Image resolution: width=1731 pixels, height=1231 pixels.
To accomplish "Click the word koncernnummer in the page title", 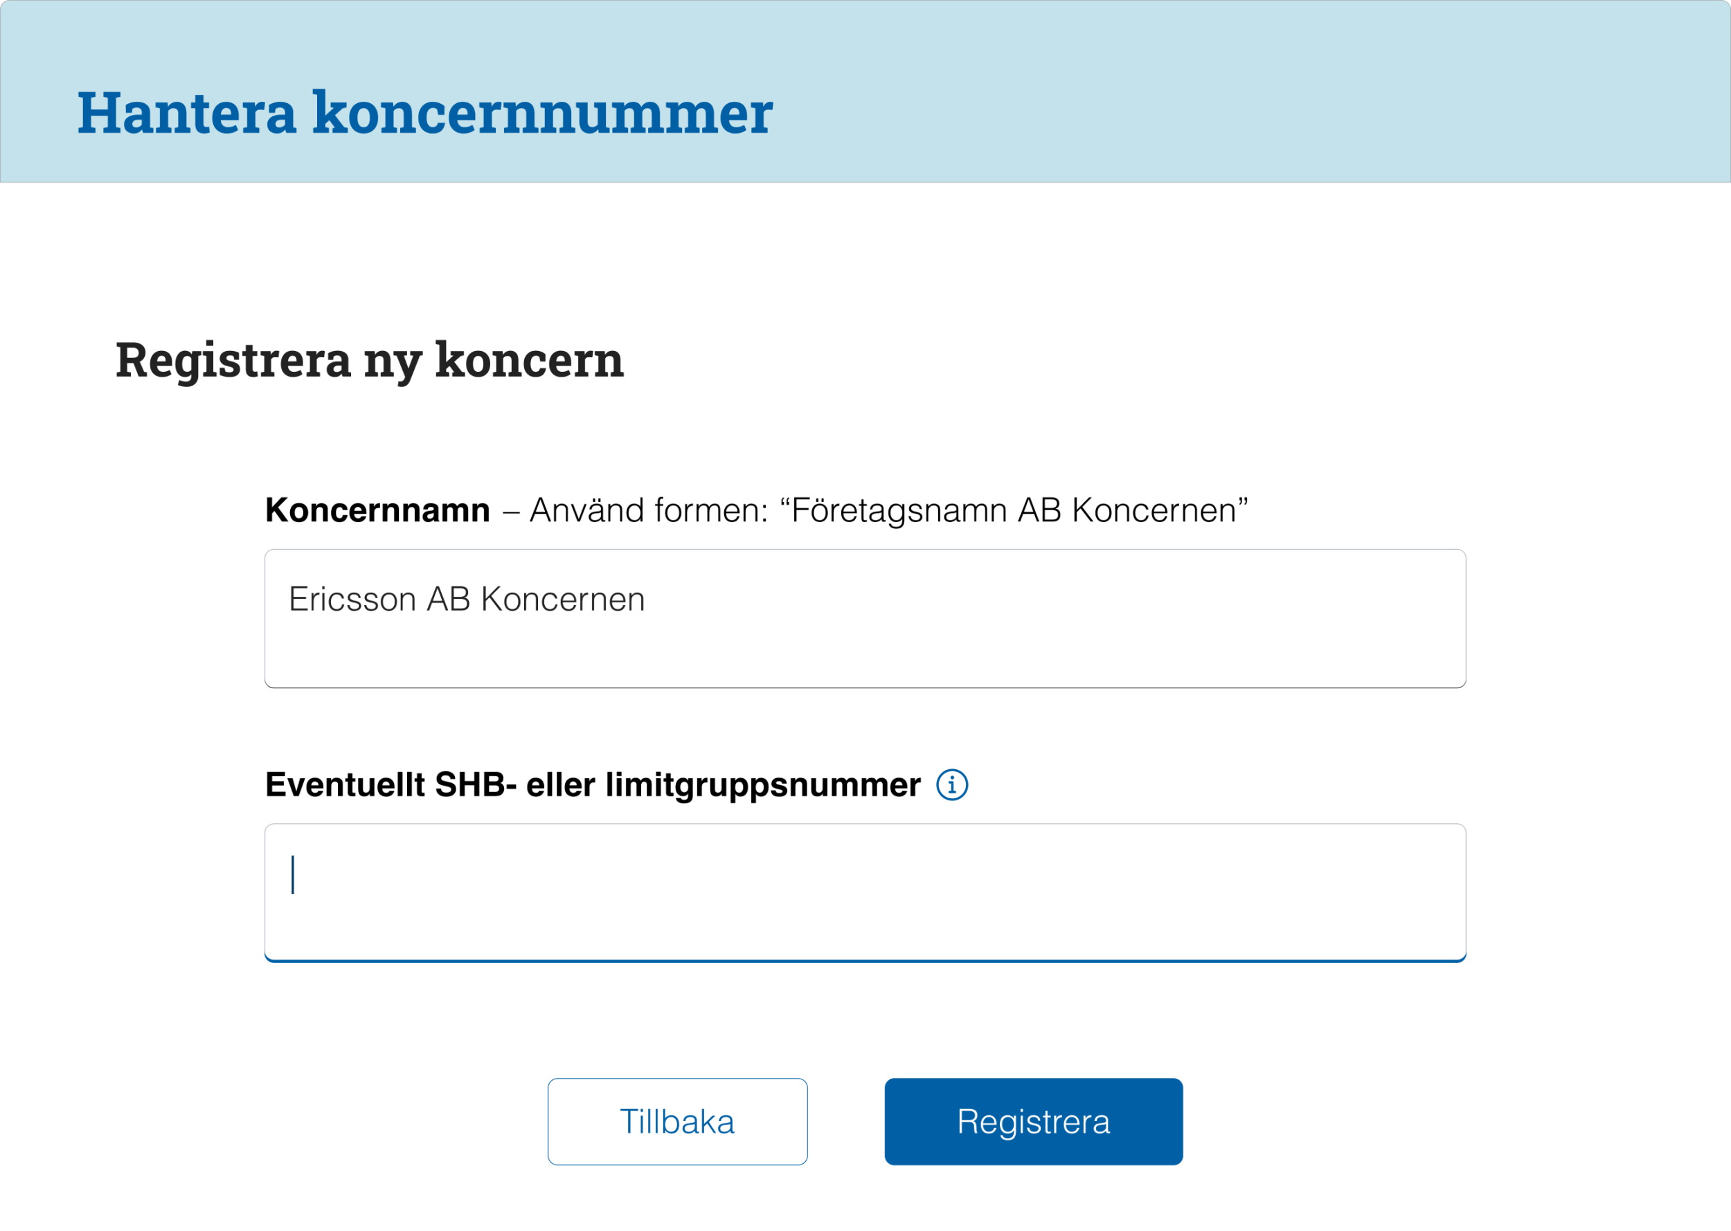I will [543, 113].
